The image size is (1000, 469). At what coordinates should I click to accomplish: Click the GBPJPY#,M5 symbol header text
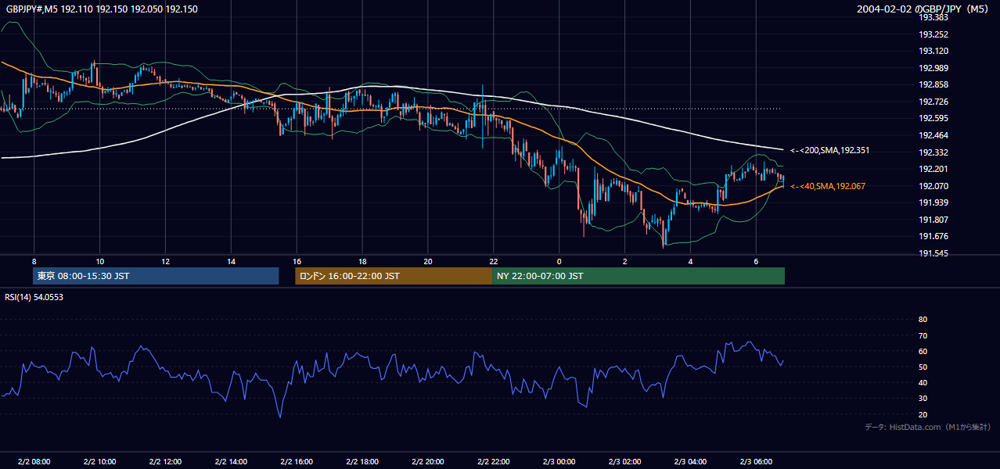(102, 9)
